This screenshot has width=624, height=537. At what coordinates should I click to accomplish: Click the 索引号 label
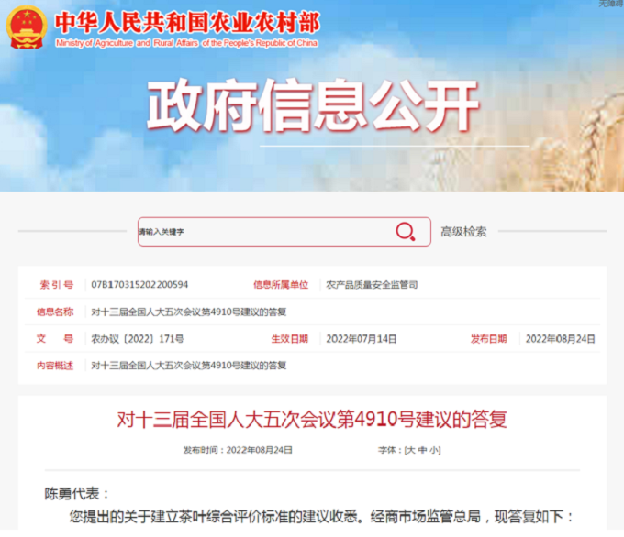(x=56, y=285)
